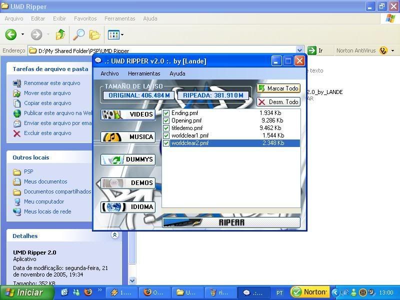Open the Herramientas menu in UMD Ripper
Screen dimensions: 400x300
[x=144, y=73]
